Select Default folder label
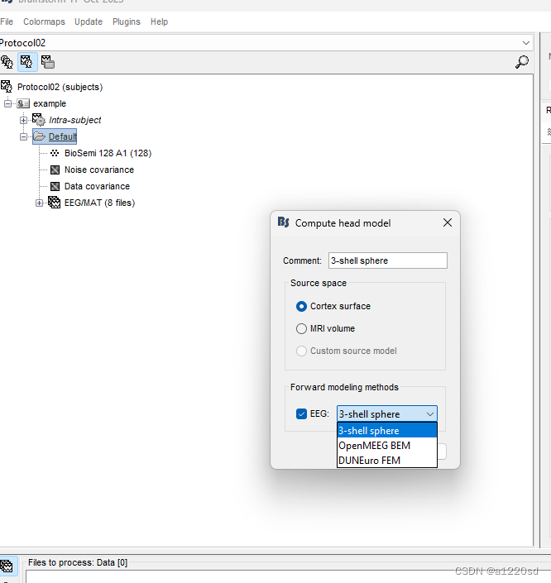 (x=63, y=136)
